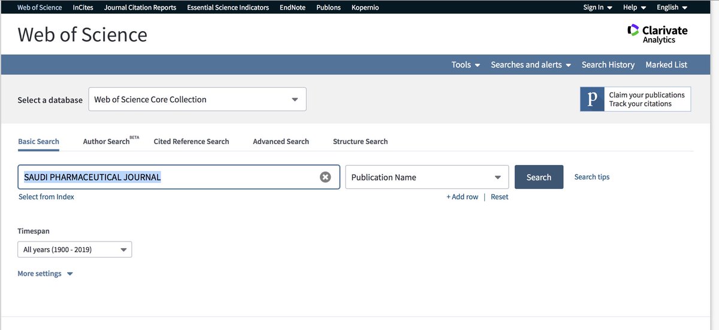Switch to the Author Search tab
Viewport: 719px width, 330px height.
click(110, 142)
